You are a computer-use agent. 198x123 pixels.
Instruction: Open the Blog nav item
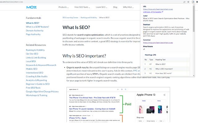[x=115, y=7]
